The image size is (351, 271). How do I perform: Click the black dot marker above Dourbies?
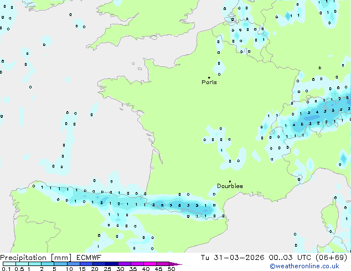(x=230, y=181)
